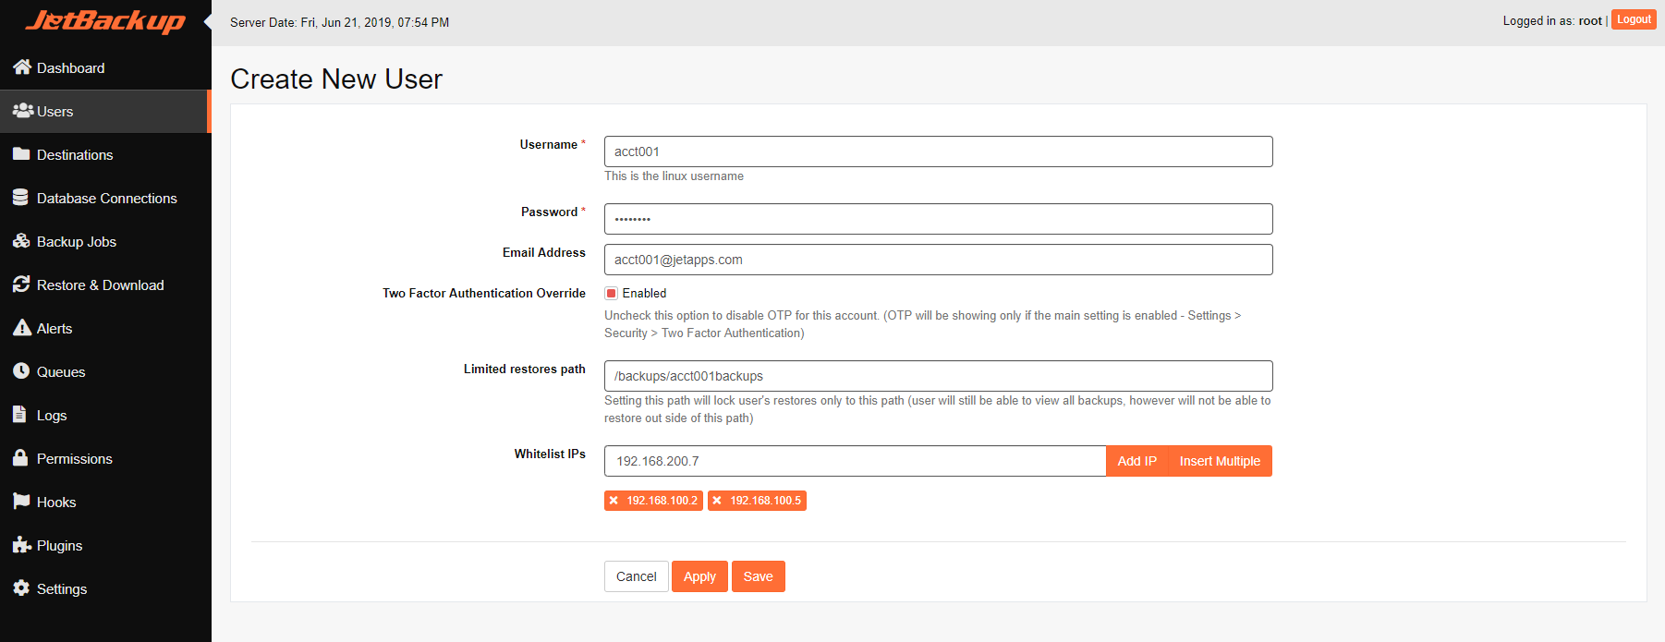Focus the Username input field

938,151
